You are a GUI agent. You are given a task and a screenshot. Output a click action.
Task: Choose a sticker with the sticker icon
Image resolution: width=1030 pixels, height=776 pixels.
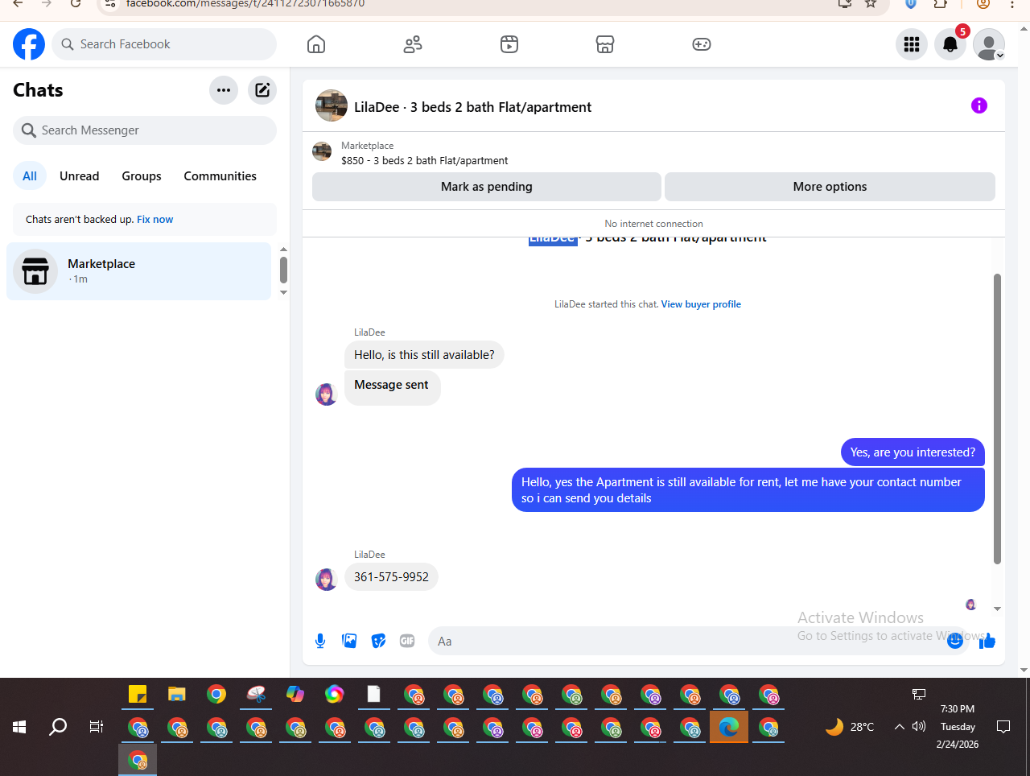pos(378,641)
